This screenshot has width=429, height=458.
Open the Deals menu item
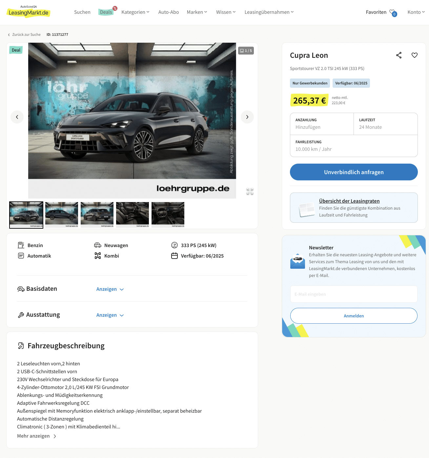click(x=106, y=12)
